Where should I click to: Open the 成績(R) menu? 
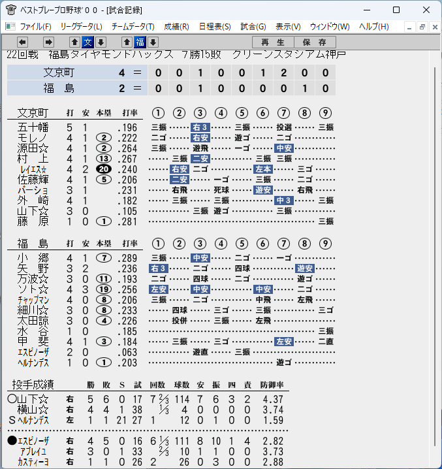click(176, 27)
